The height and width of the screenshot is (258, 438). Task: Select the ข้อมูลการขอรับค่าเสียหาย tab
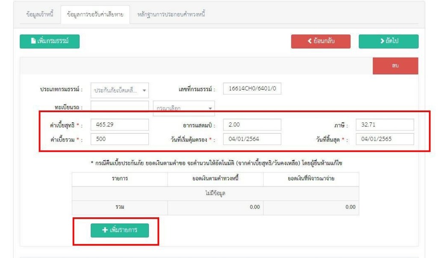click(x=95, y=14)
